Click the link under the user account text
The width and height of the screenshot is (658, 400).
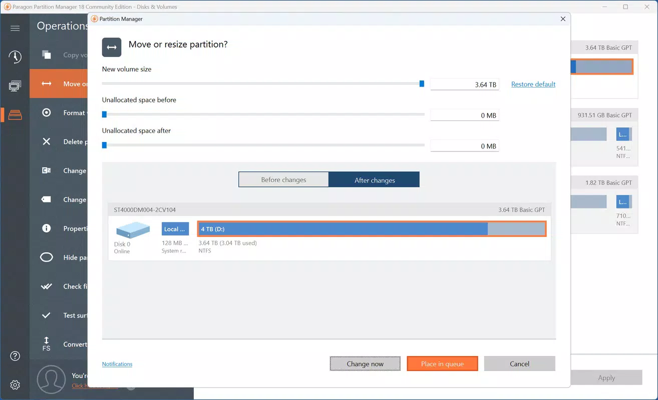coord(95,385)
